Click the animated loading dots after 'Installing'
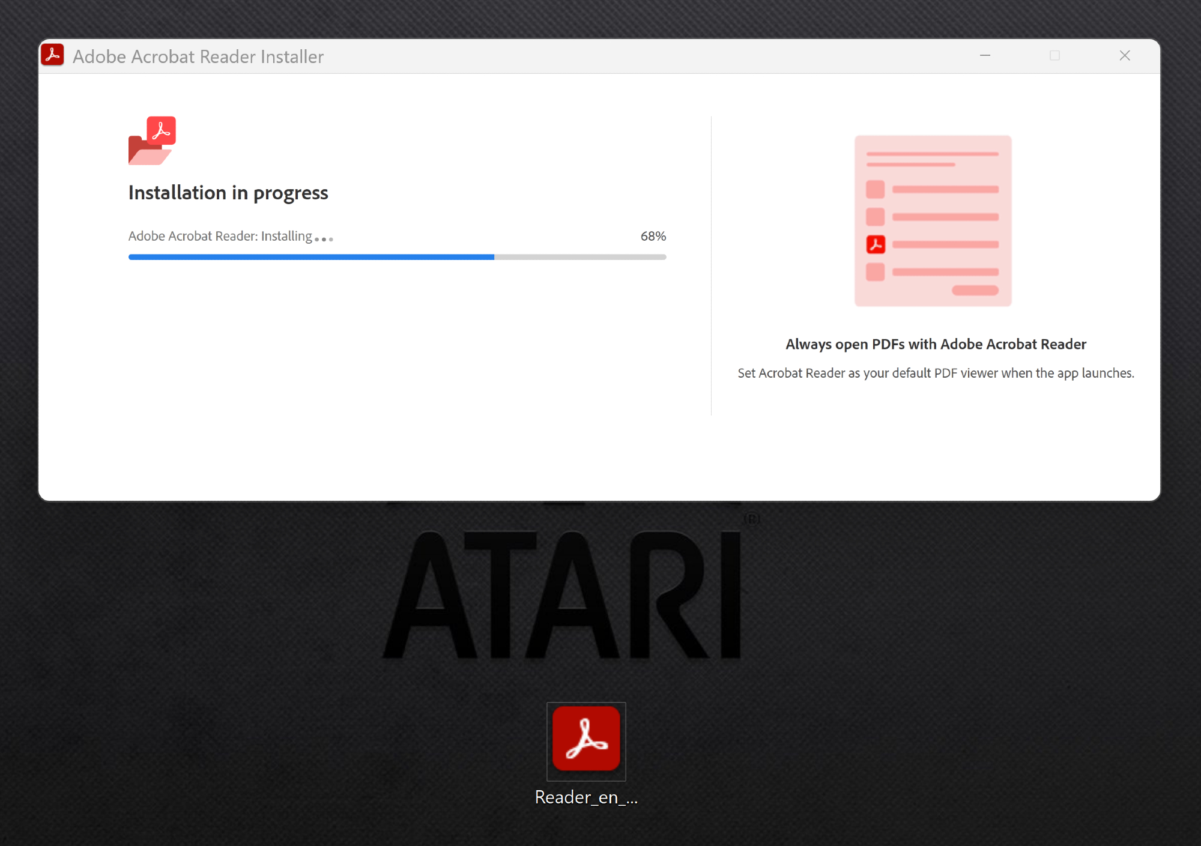 (324, 239)
